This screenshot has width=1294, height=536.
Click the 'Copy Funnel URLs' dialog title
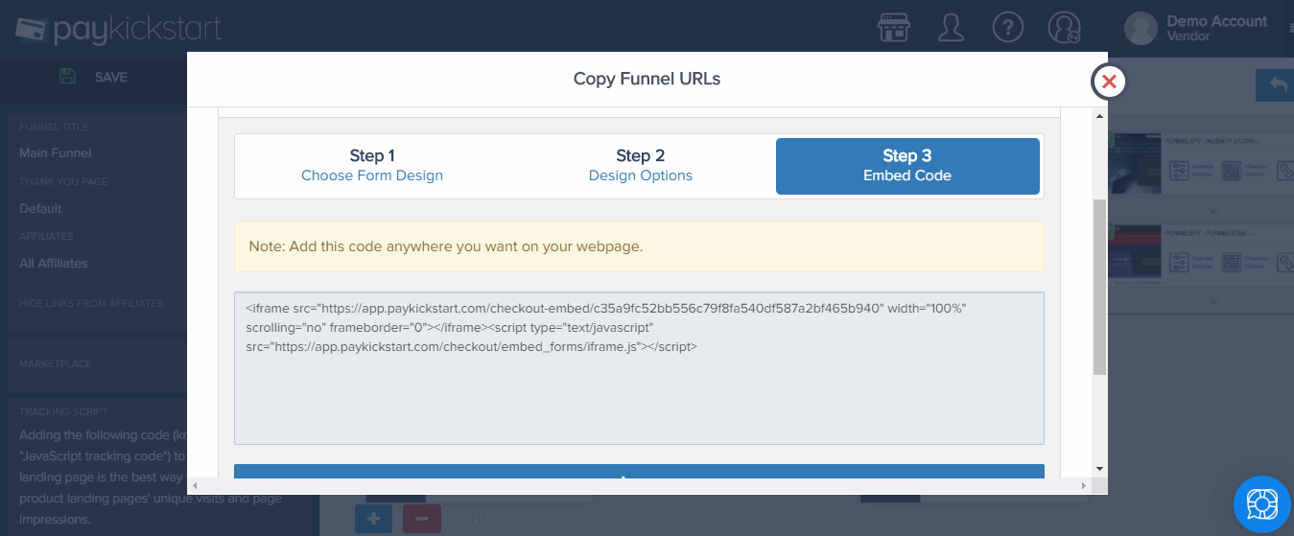(x=647, y=79)
